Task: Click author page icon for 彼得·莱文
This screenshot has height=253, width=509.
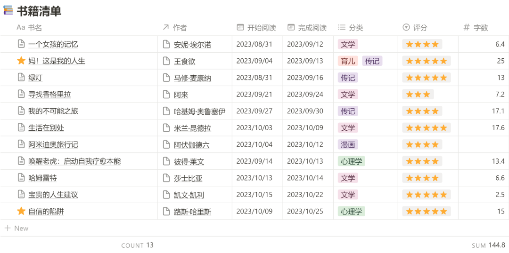Action: click(166, 161)
